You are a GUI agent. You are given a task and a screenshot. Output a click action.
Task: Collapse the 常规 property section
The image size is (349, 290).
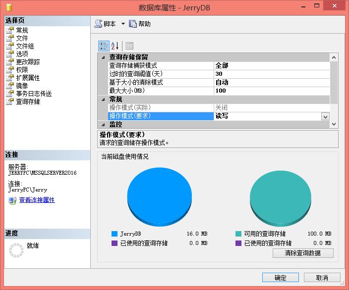click(103, 99)
